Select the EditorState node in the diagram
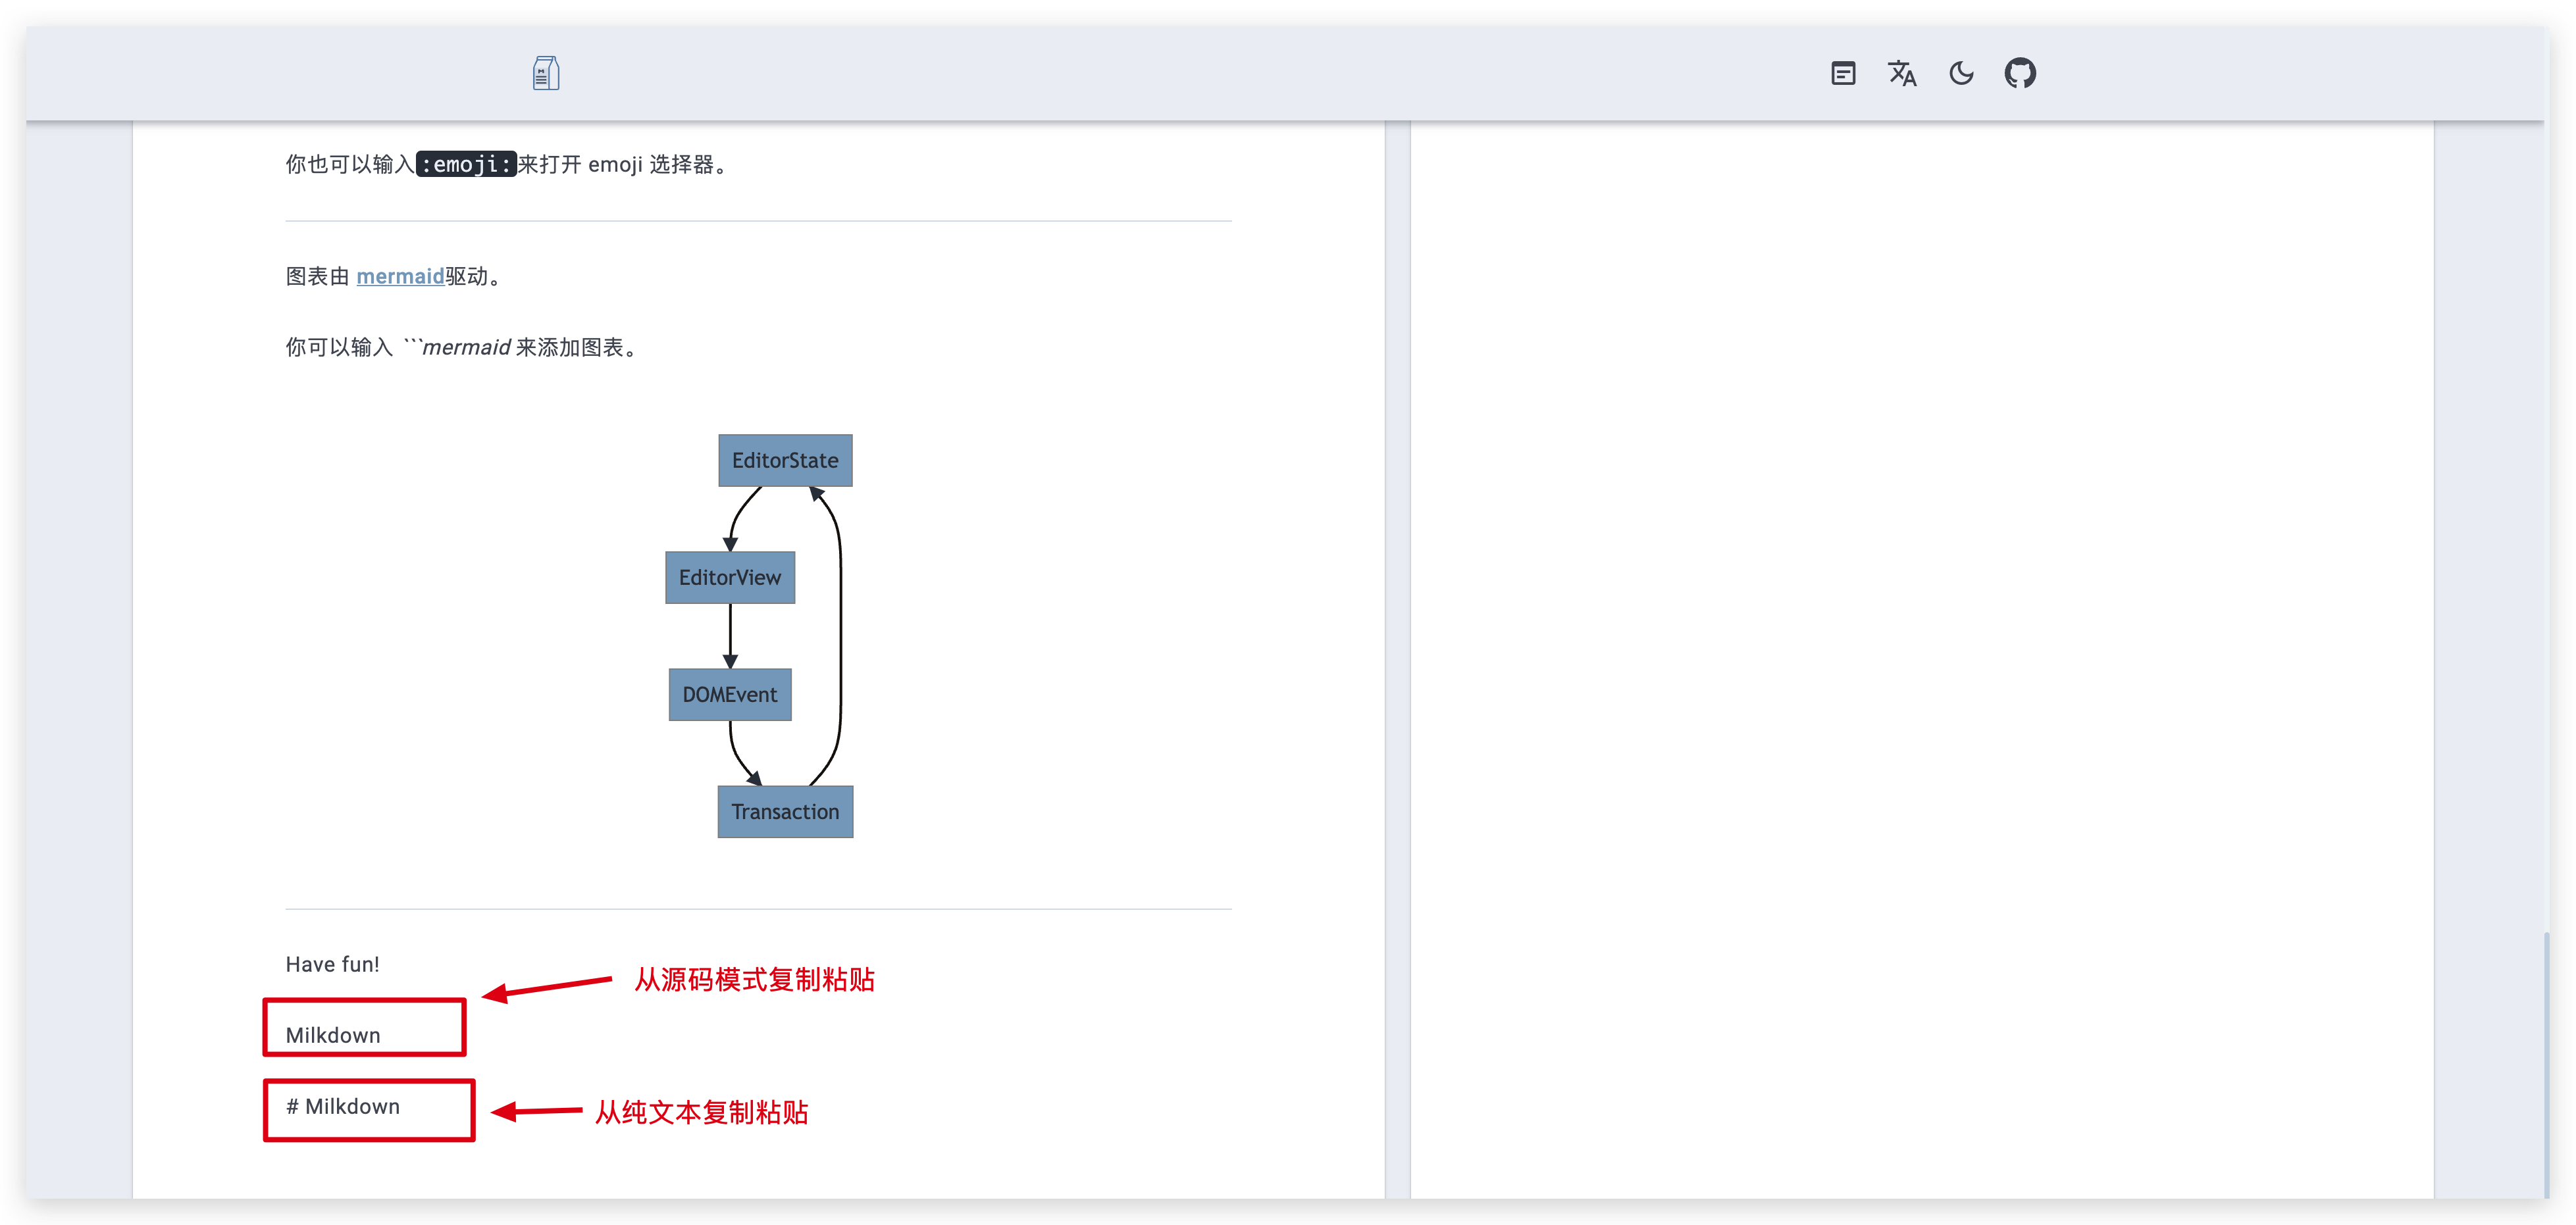Screen dimensions: 2576x1225 tap(785, 460)
